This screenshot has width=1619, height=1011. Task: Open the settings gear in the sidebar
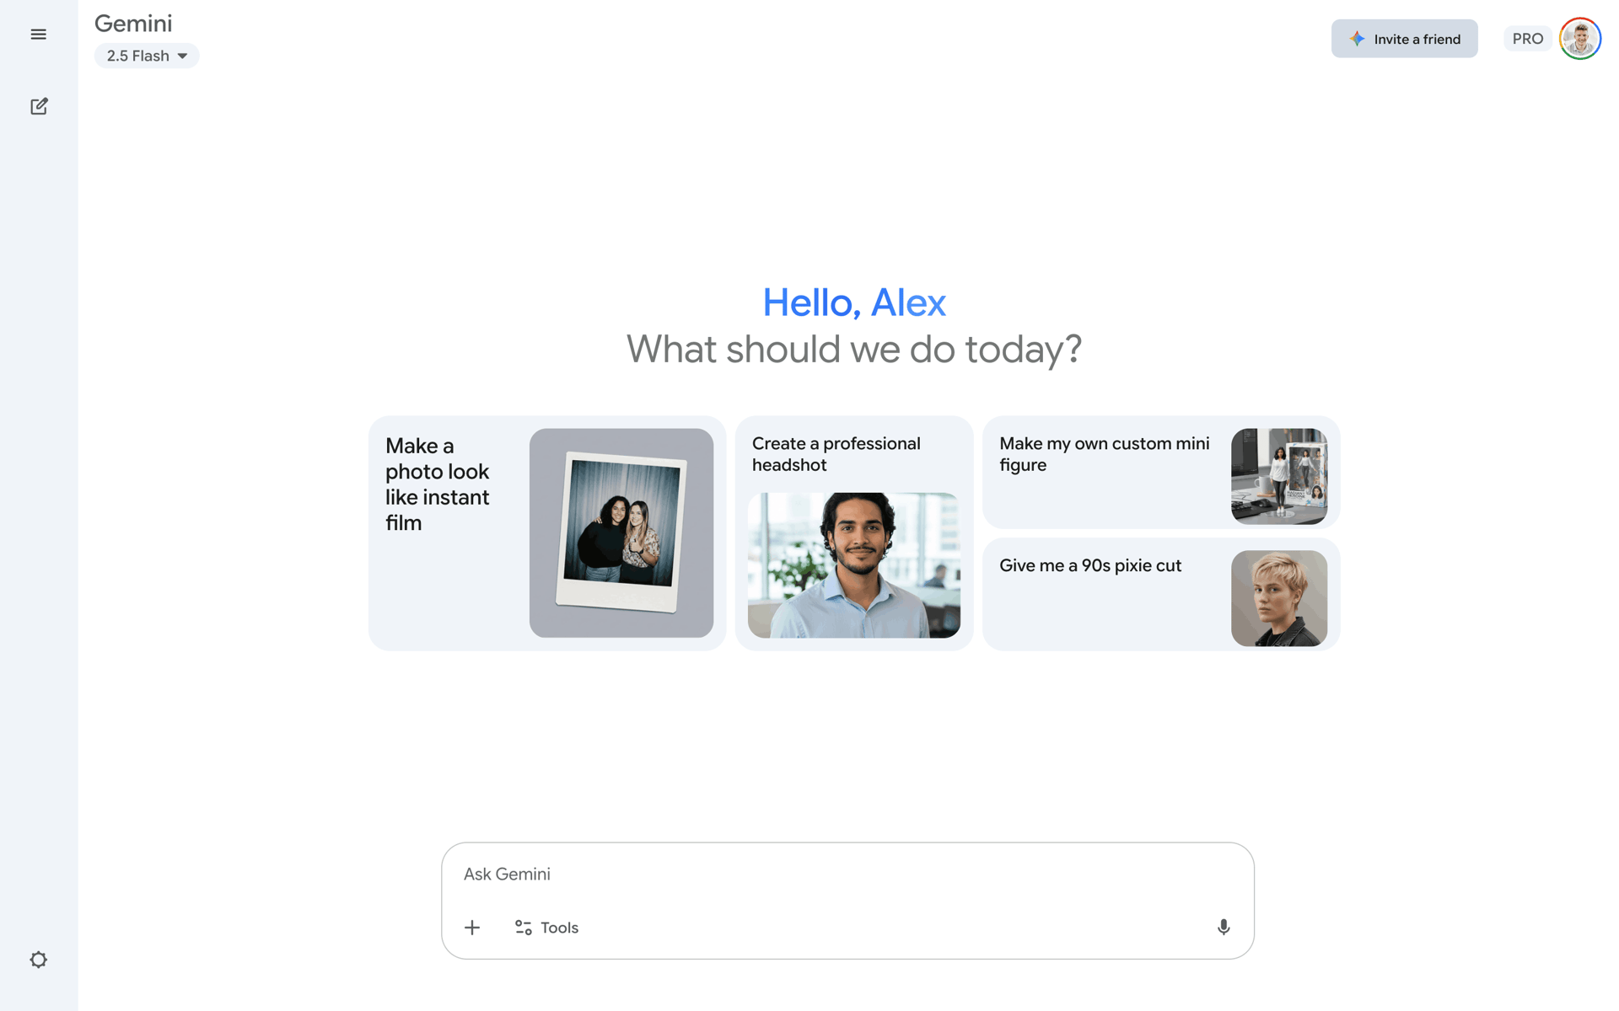39,960
